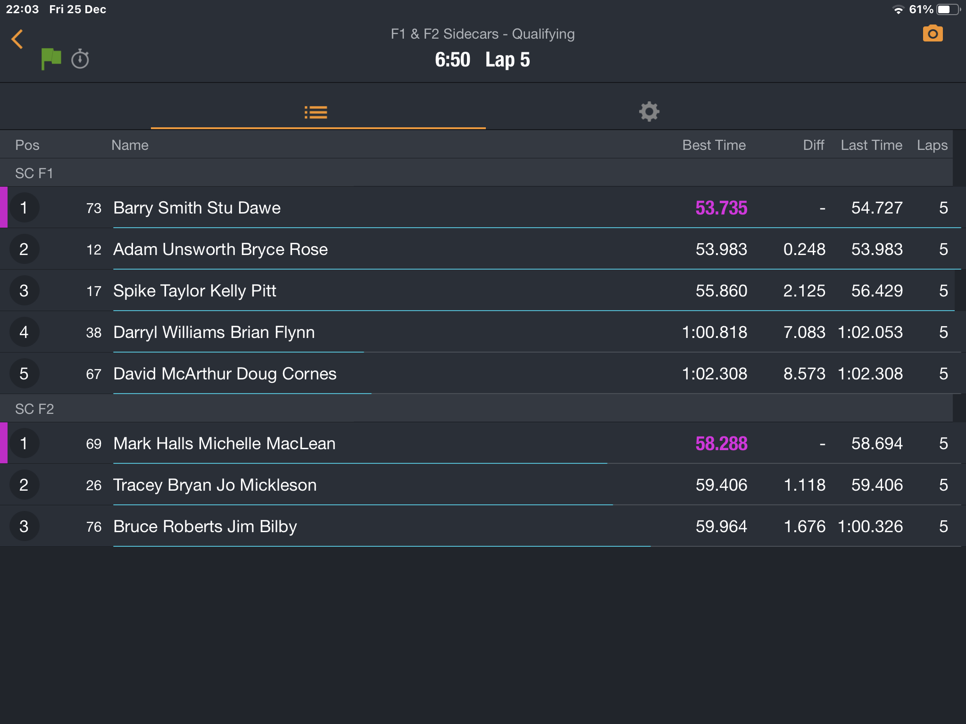Tap last time 1:00.326
The height and width of the screenshot is (724, 966).
click(870, 526)
